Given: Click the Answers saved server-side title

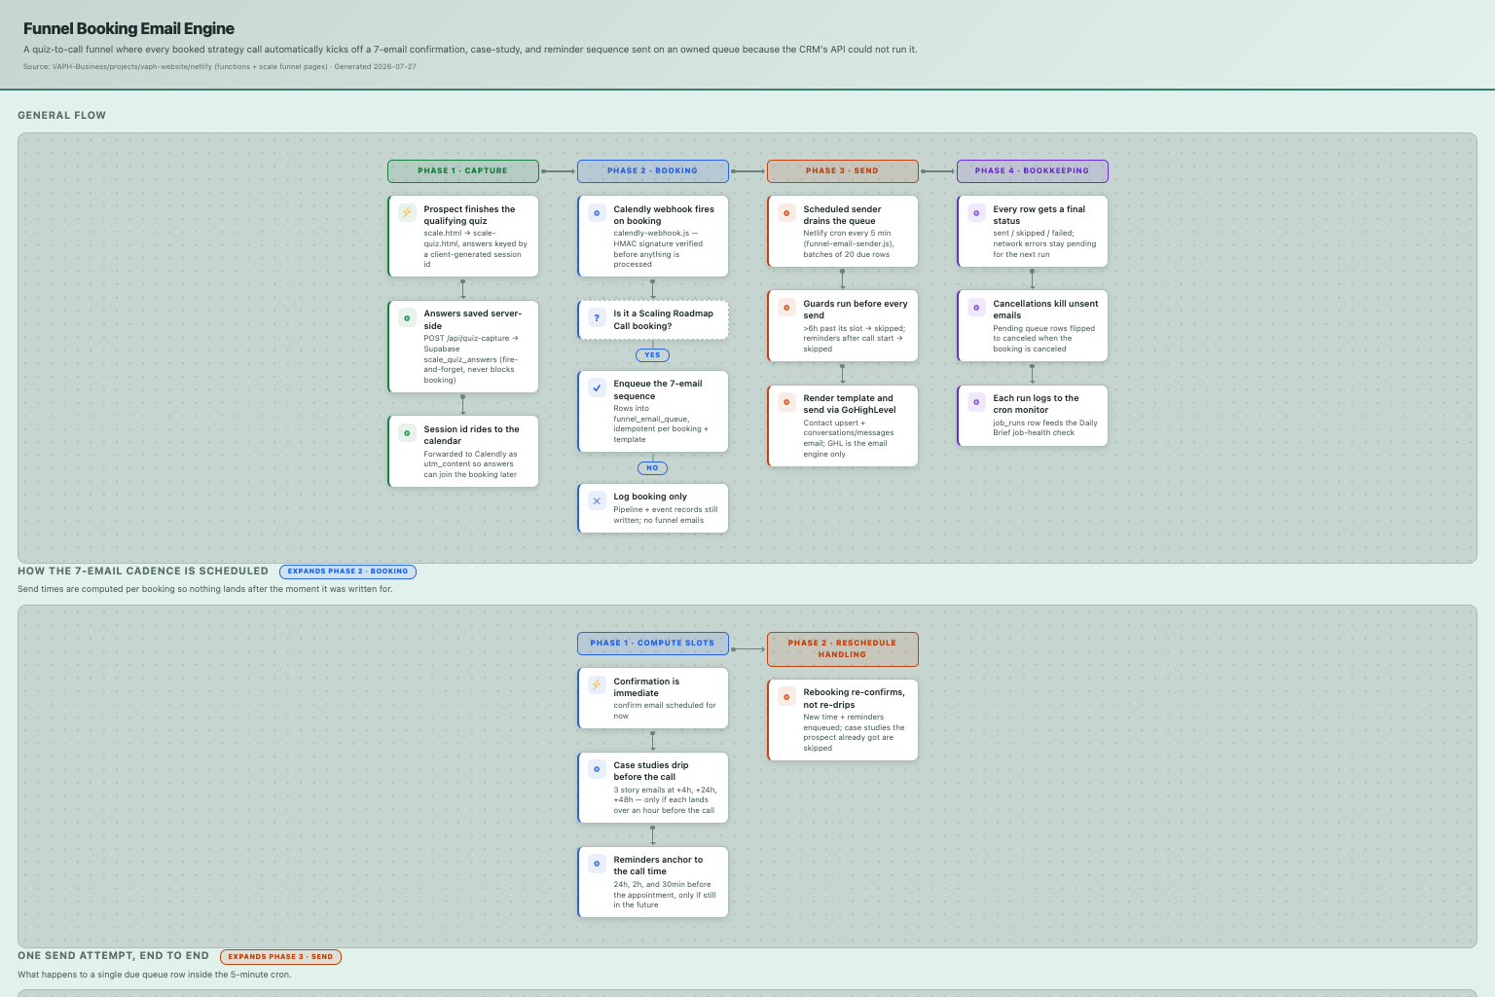Looking at the screenshot, I should click(x=472, y=319).
